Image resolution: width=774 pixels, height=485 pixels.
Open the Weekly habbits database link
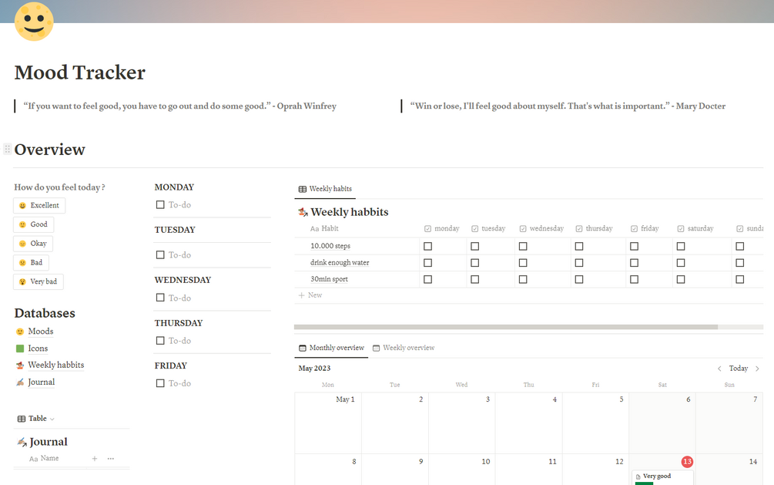[55, 365]
